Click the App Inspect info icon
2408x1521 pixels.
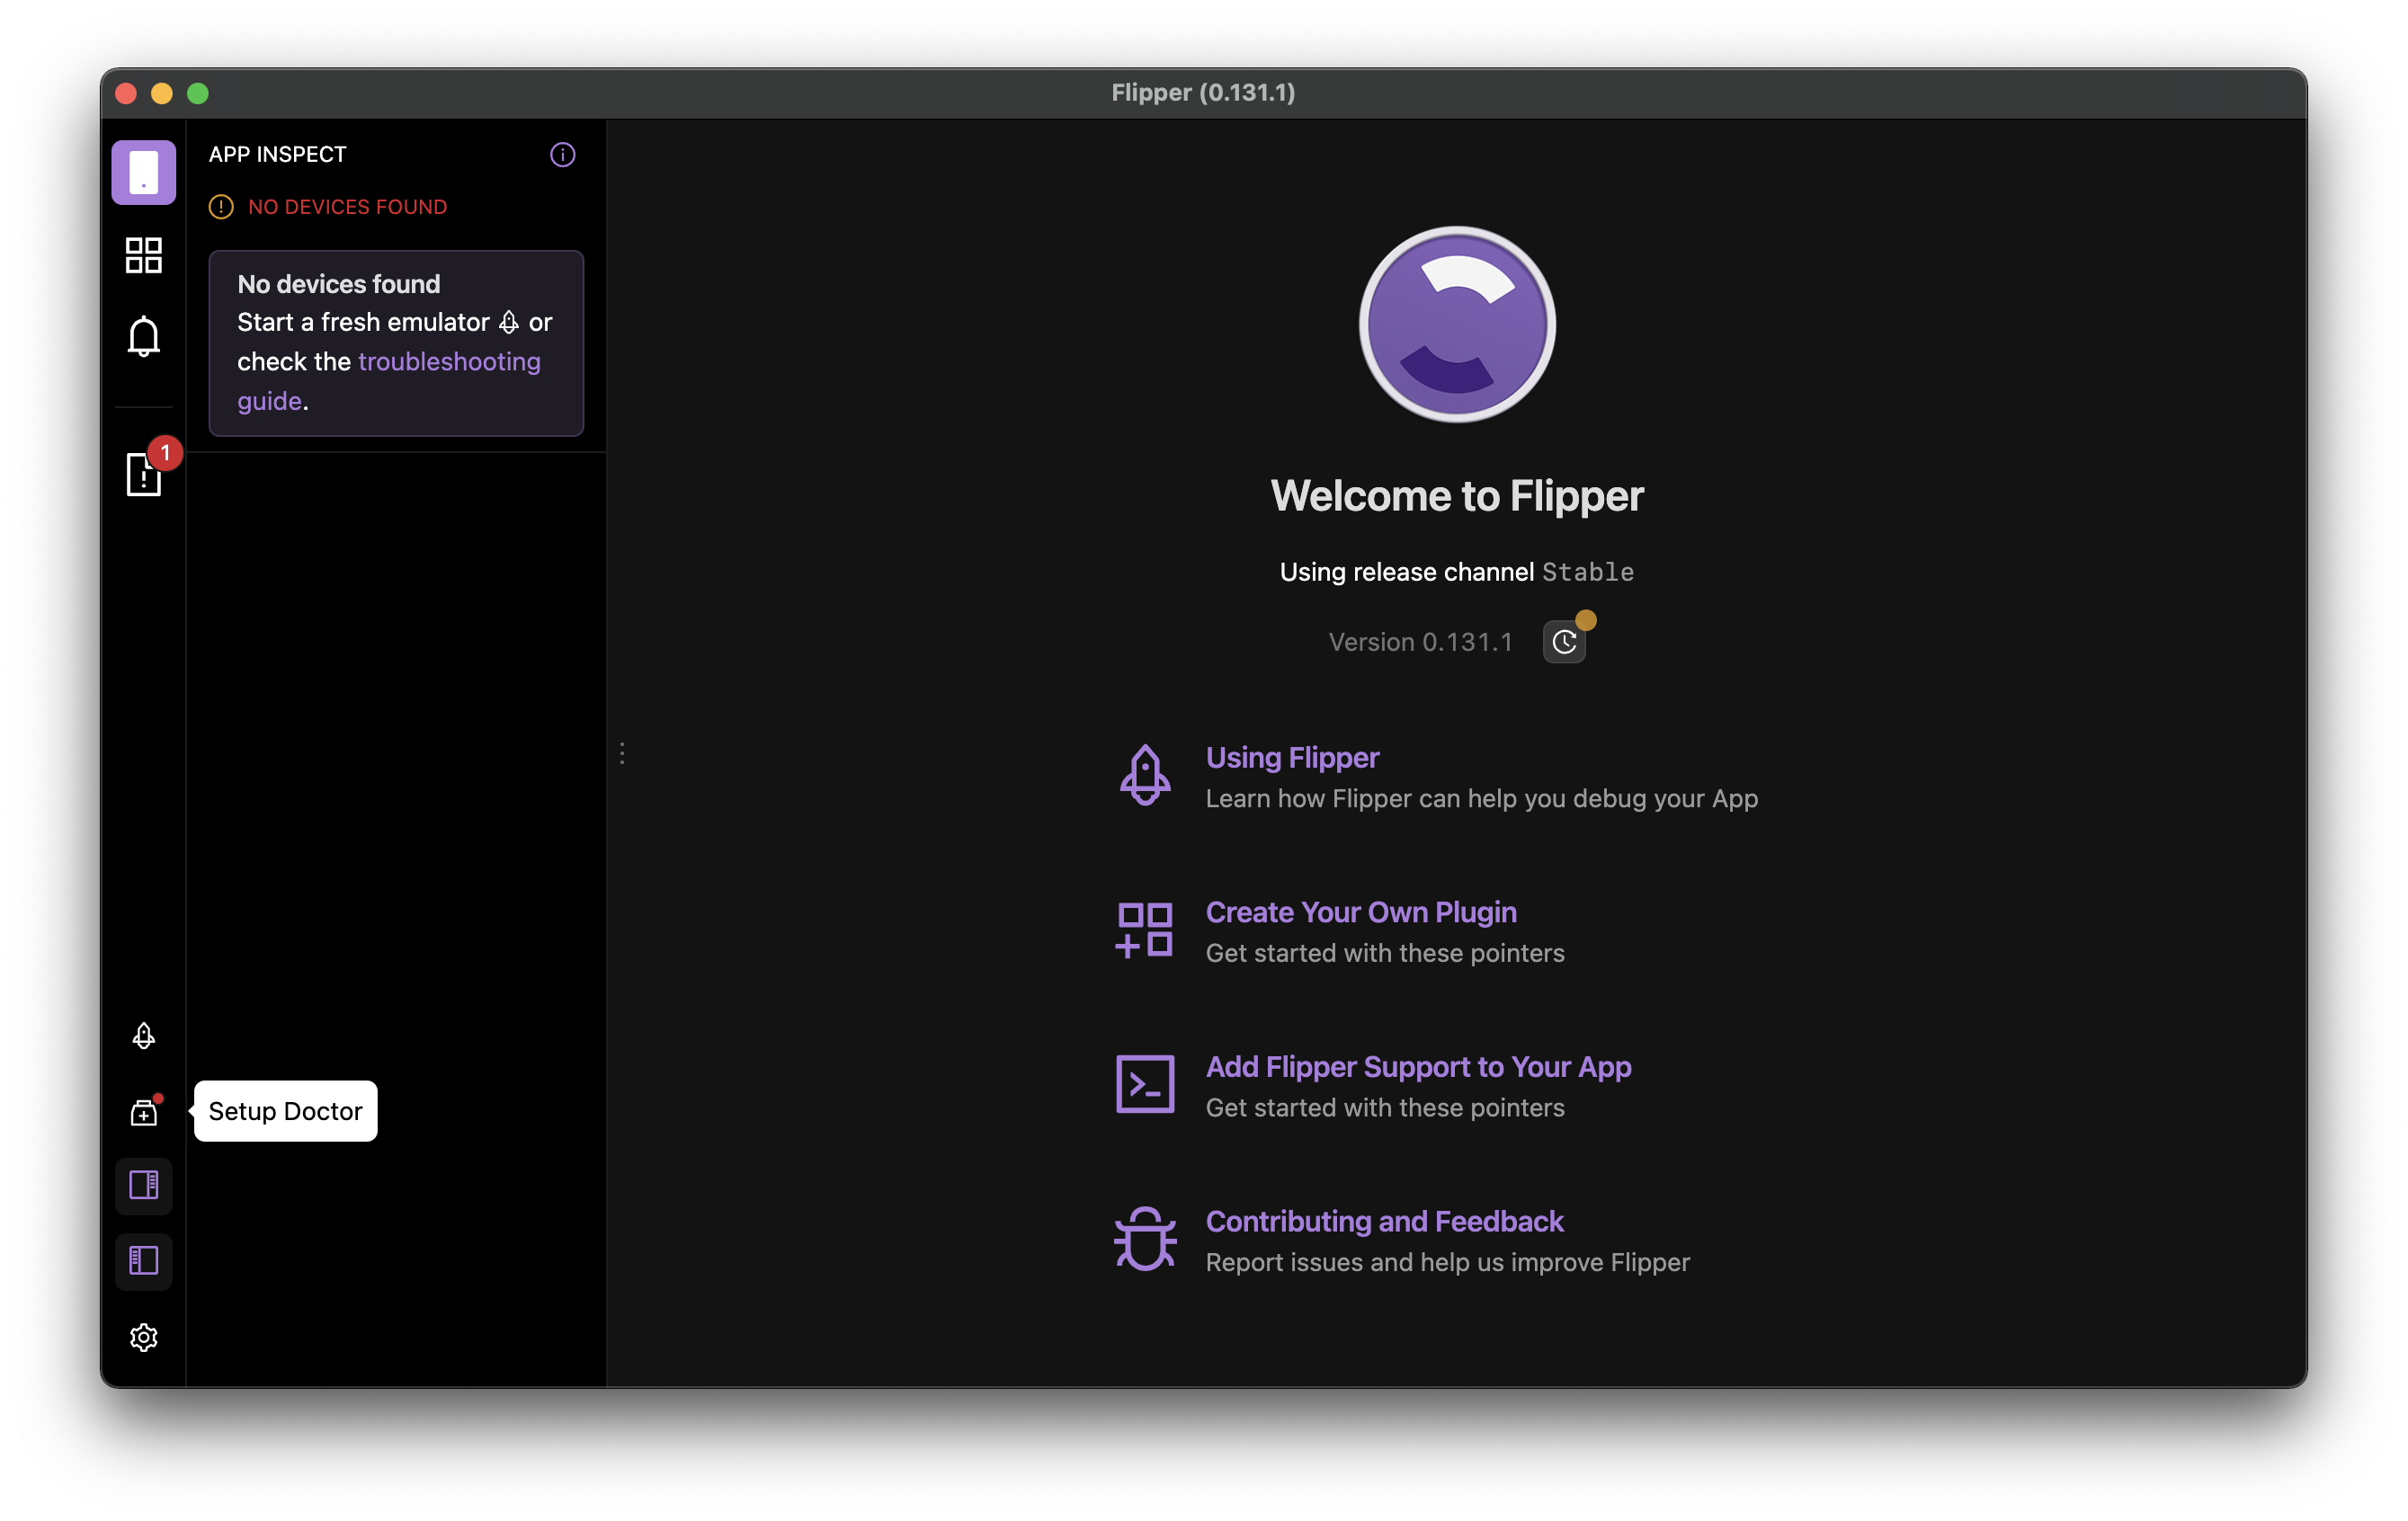[562, 154]
